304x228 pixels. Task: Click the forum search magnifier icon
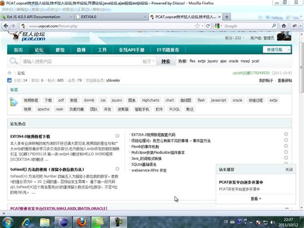coord(13,61)
